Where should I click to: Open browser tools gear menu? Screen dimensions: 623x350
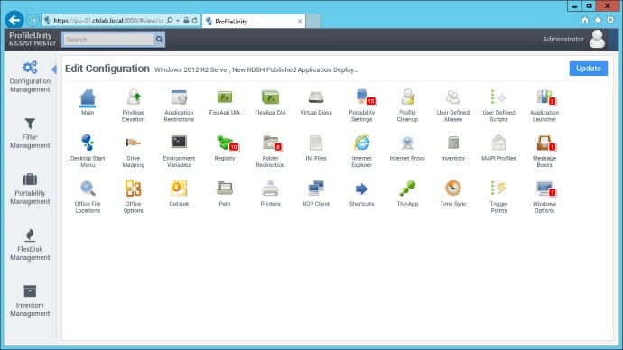[x=610, y=20]
